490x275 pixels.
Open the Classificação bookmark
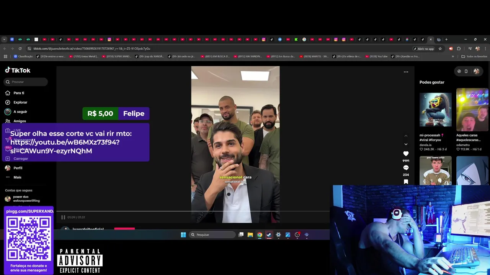[23, 57]
